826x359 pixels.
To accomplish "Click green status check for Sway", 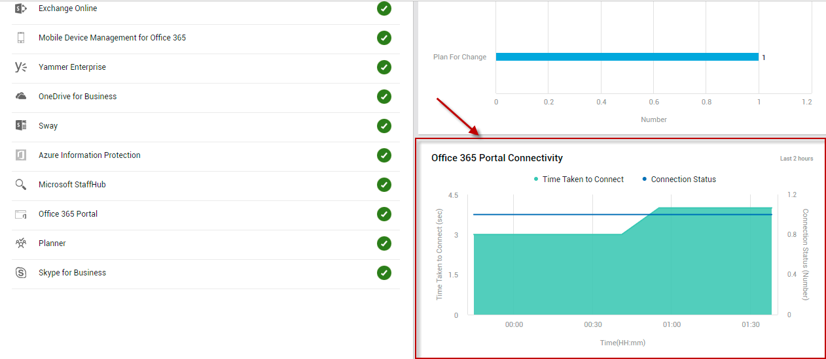I will pyautogui.click(x=384, y=126).
